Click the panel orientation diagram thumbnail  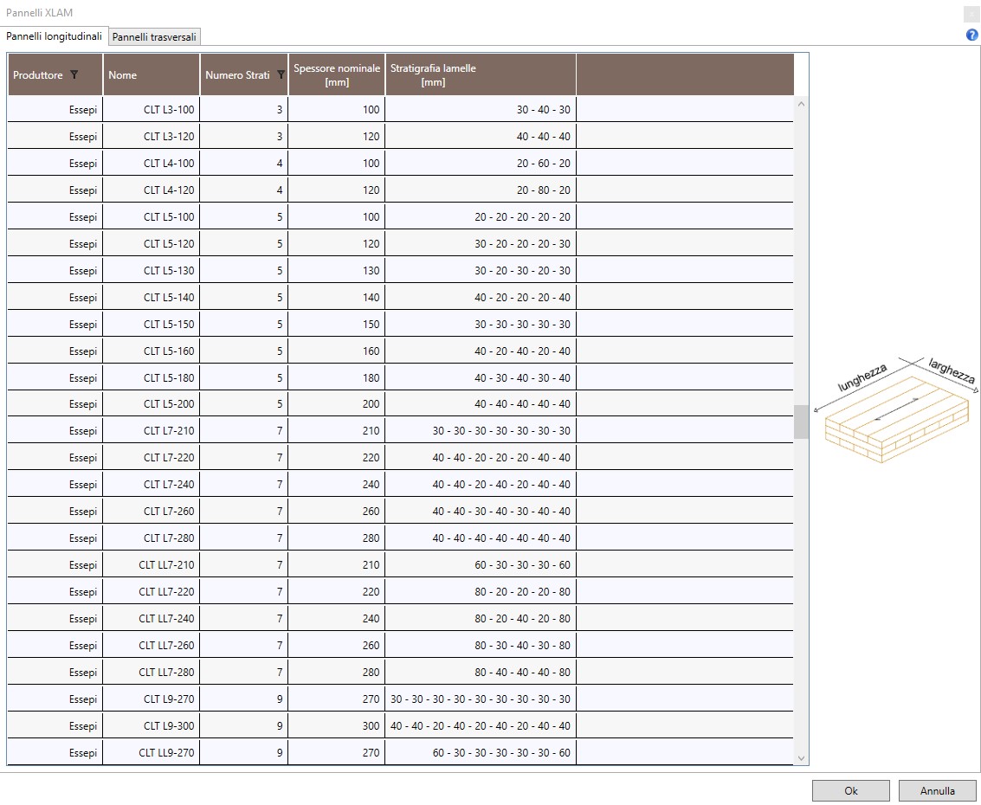tap(896, 410)
